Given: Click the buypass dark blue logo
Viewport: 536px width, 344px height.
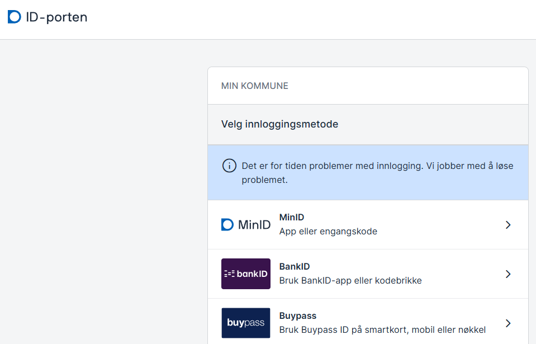Looking at the screenshot, I should 246,323.
